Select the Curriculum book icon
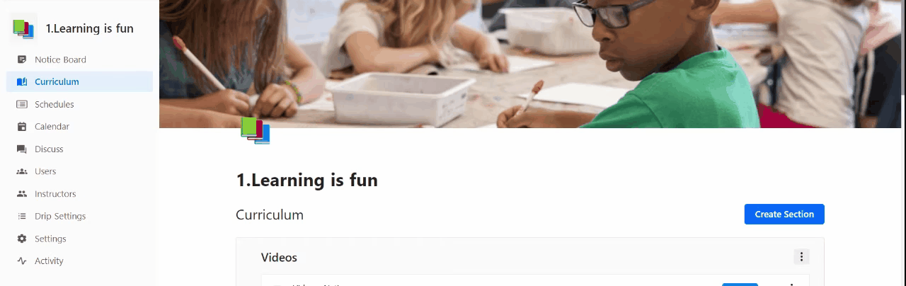This screenshot has width=906, height=286. (x=22, y=82)
